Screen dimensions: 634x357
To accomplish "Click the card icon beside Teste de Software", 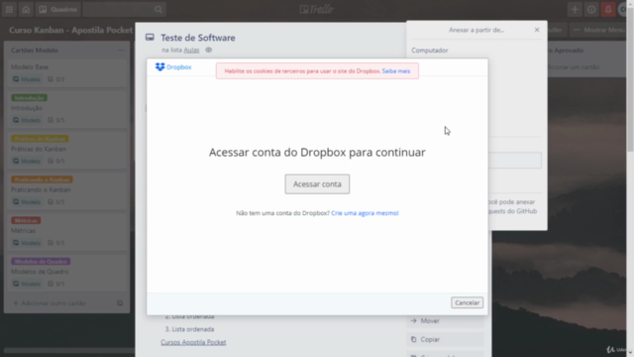I will (x=150, y=38).
